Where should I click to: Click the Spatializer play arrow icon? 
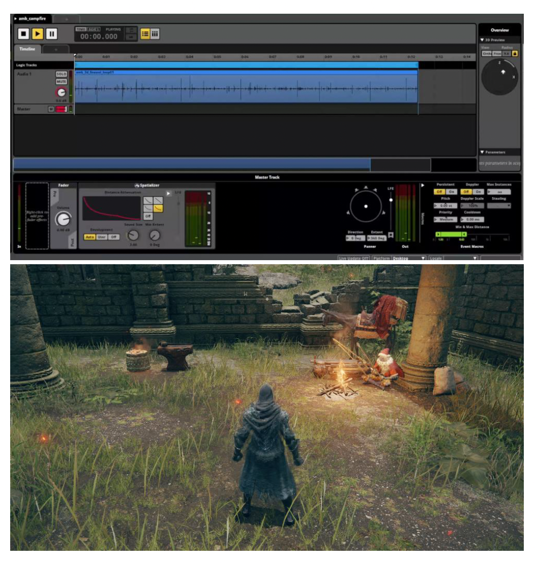coord(168,193)
